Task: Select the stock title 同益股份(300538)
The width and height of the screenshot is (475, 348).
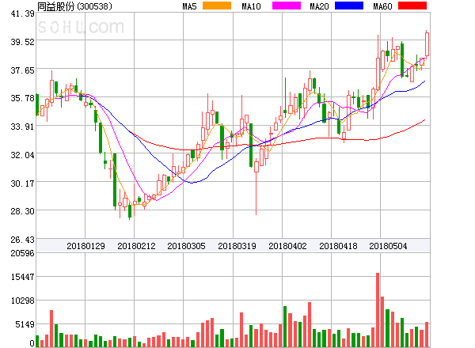Action: (74, 6)
